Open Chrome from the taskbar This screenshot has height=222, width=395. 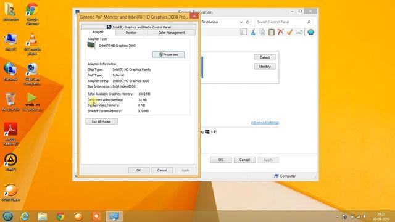click(60, 216)
